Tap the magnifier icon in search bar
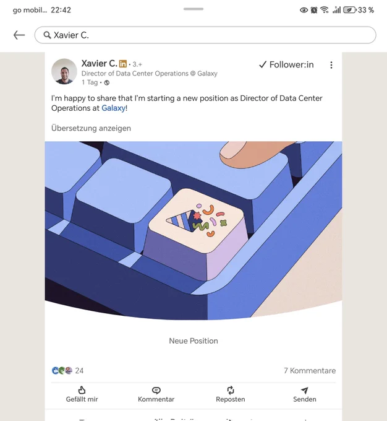The width and height of the screenshot is (387, 421). click(46, 35)
